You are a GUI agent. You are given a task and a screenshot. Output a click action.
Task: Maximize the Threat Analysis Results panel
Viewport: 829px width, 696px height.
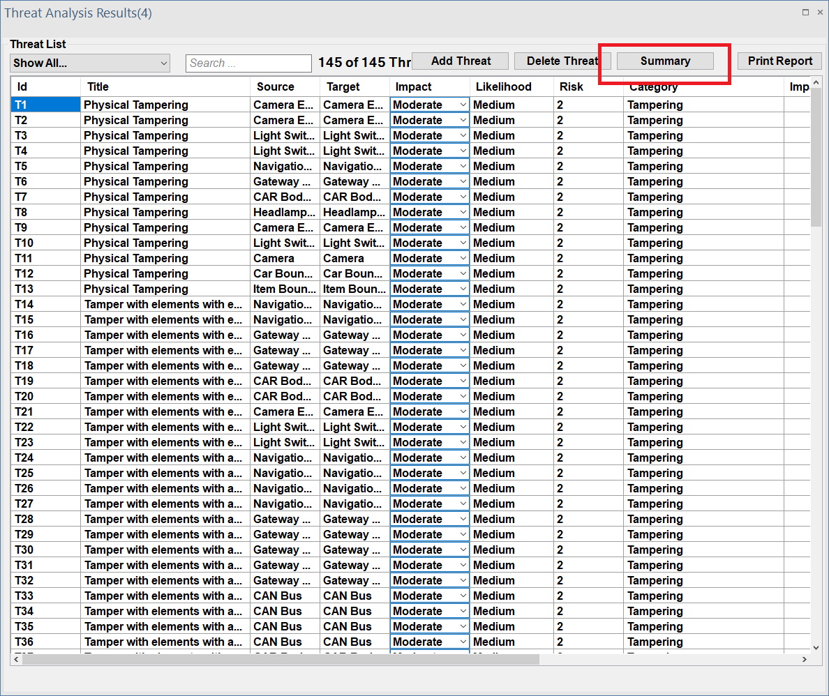805,13
